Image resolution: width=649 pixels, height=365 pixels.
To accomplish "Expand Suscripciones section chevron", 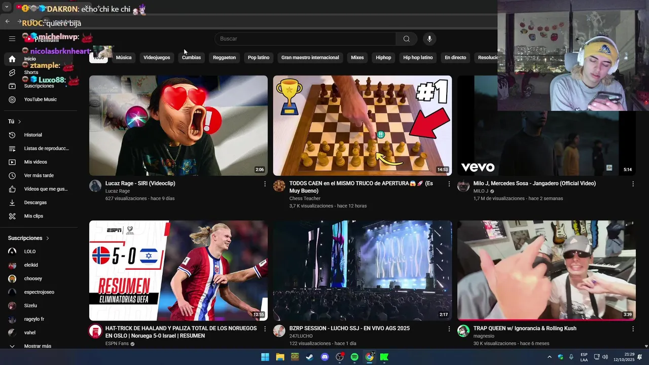I will 48,238.
